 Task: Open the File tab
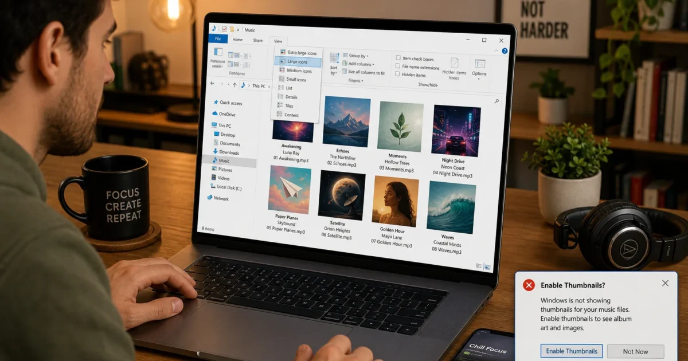pyautogui.click(x=218, y=39)
